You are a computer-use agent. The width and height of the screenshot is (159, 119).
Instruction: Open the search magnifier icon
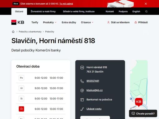tap(146, 11)
